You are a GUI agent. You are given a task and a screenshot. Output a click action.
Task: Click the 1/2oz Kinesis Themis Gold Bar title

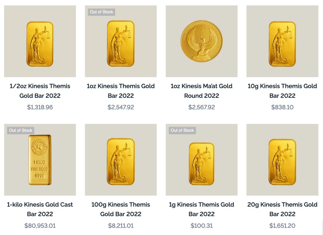pos(40,91)
